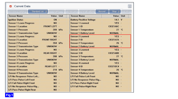Select the Ignition Status row

pos(39,20)
